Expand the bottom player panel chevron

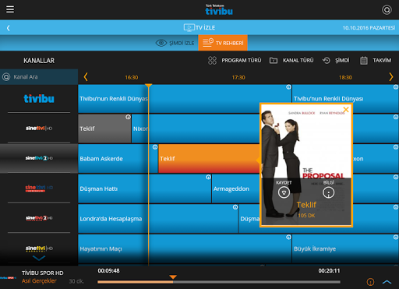click(x=387, y=282)
